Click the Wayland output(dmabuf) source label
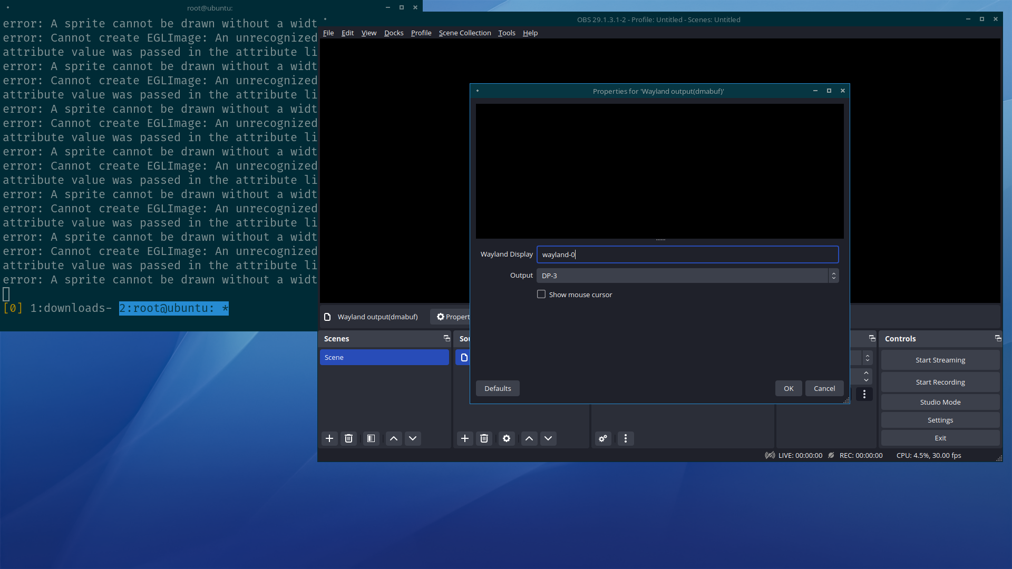This screenshot has height=569, width=1012. 377,317
